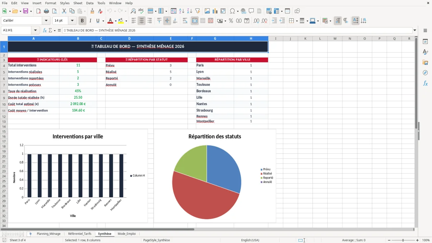Viewport: 432px width, 243px height.
Task: Expand the formula bar with the arrow
Action: (x=415, y=30)
